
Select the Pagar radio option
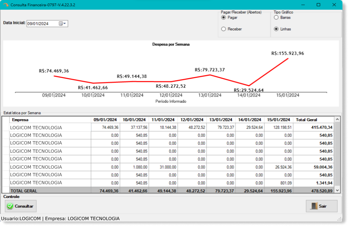(223, 17)
